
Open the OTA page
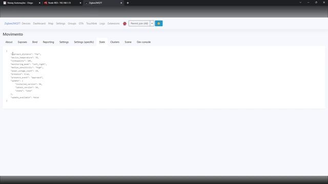coord(81,24)
